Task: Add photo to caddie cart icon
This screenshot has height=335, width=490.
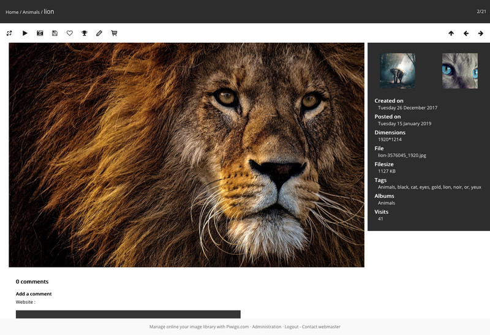Action: point(114,33)
